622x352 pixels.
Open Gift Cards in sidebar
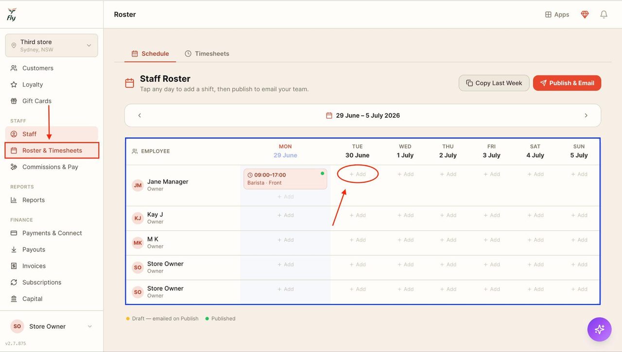coord(52,101)
